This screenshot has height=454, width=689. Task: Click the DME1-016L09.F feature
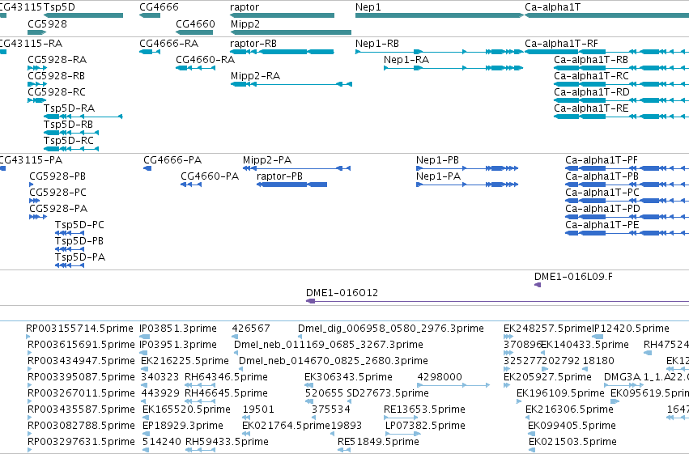573,277
